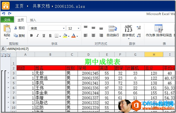Viewport: 176px width, 113px height.
Task: Click the wrap text (自动换行) icon
Action: coord(113,28)
